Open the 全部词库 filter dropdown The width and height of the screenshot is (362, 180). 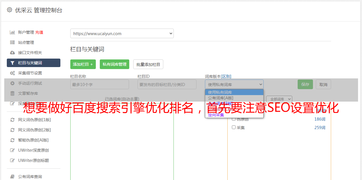click(279, 99)
